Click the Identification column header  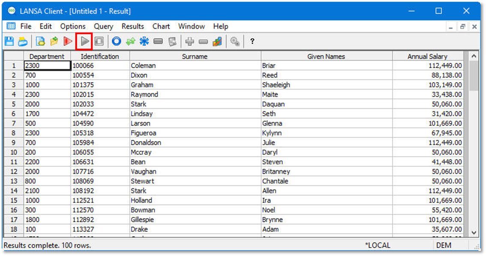pyautogui.click(x=100, y=57)
